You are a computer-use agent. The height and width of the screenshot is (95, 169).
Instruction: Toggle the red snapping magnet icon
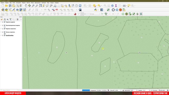point(75,14)
